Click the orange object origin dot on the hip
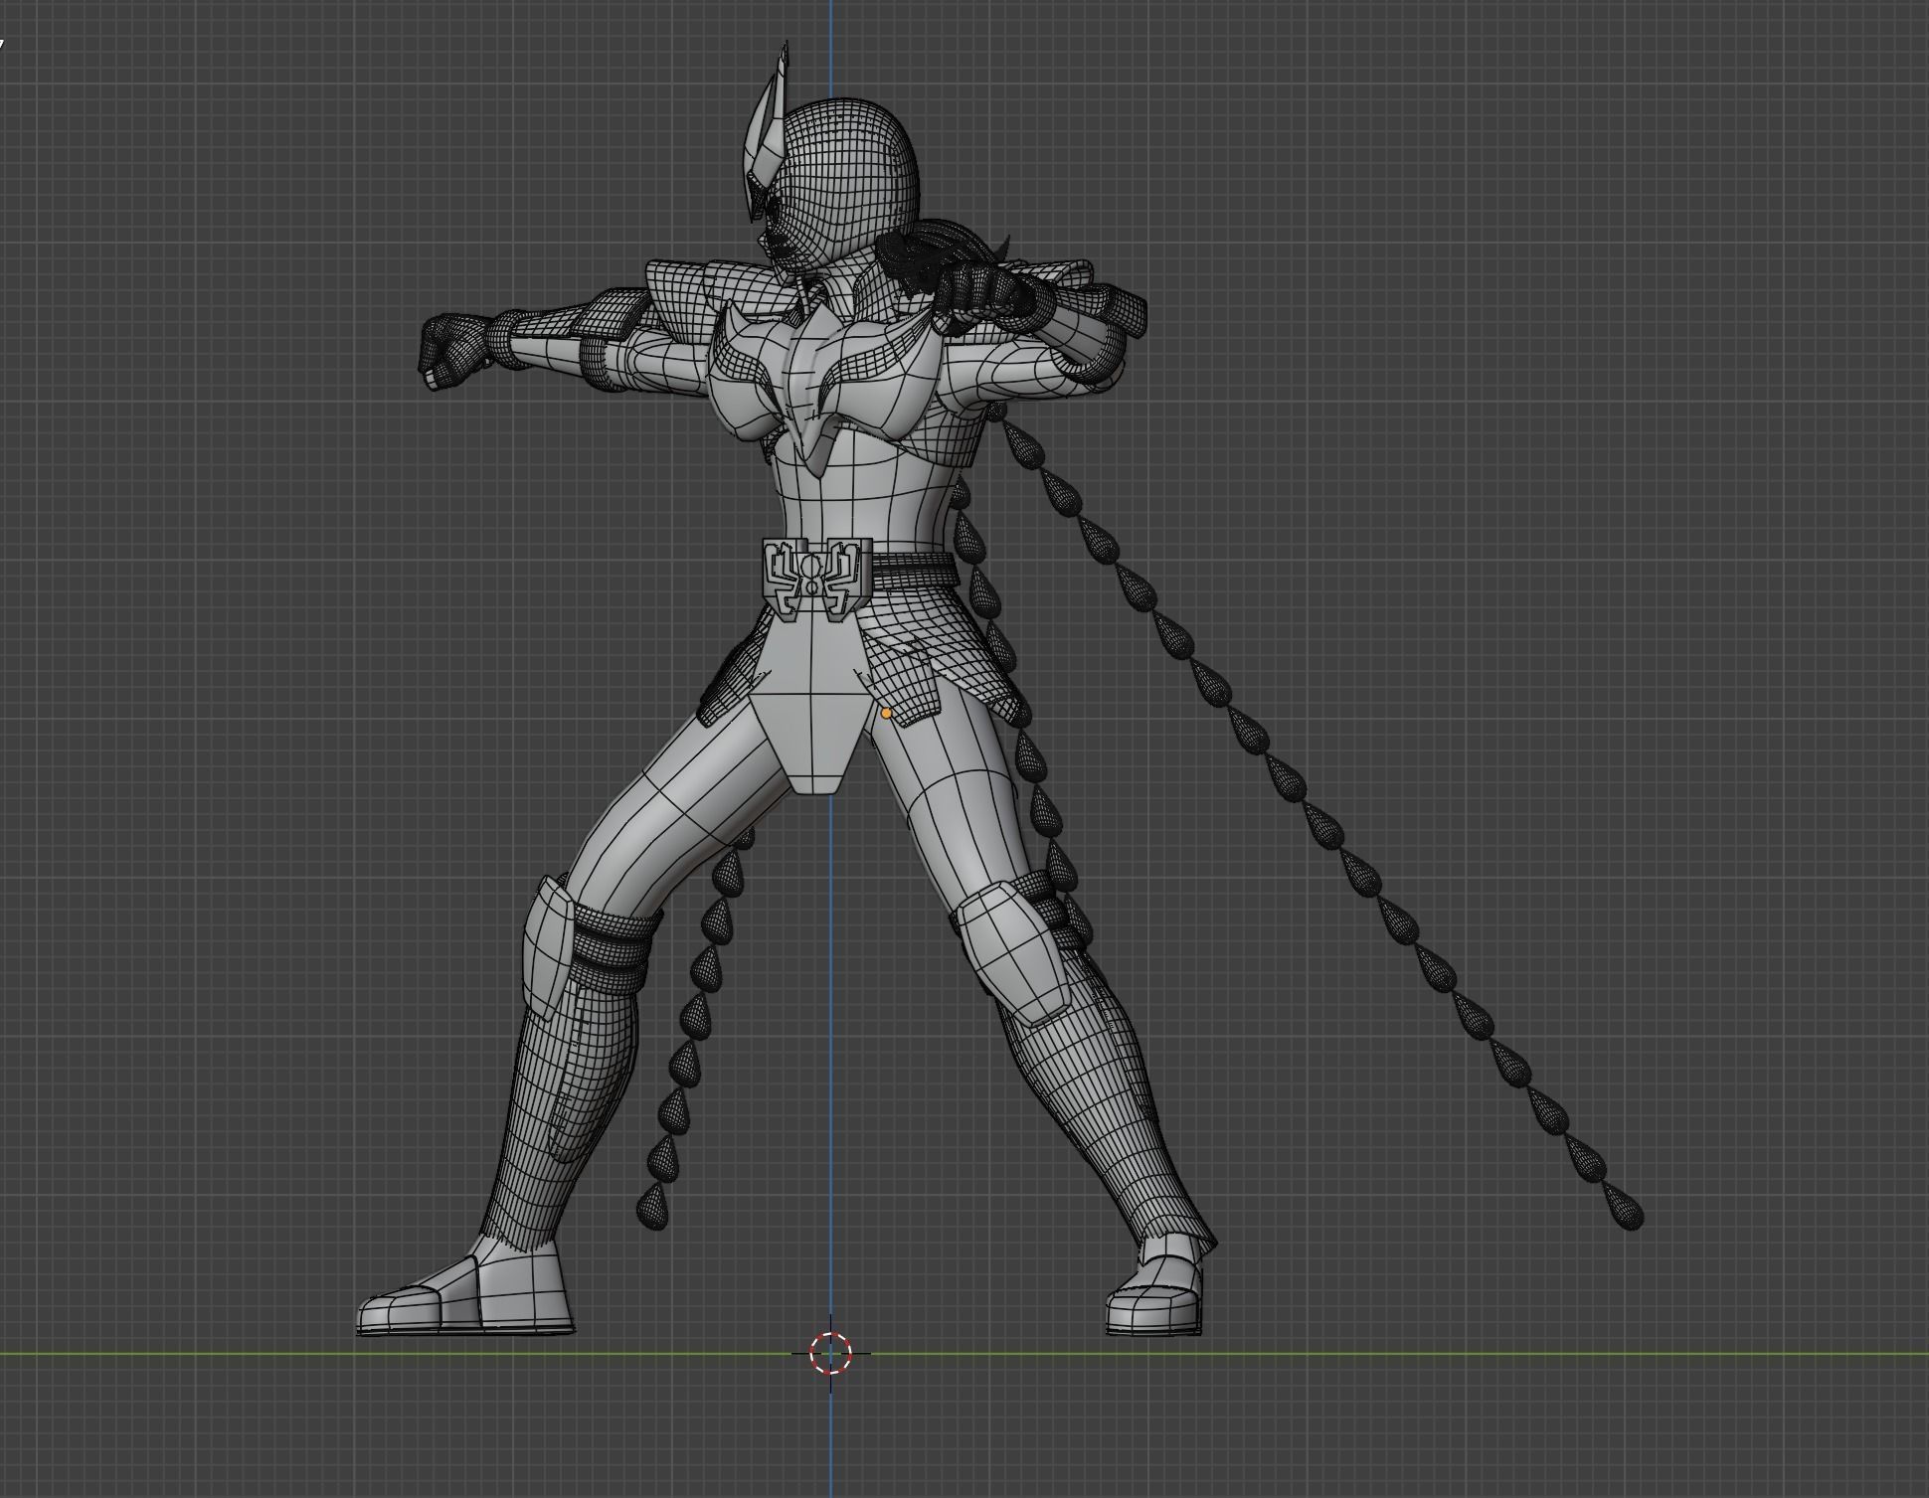The image size is (1929, 1498). coord(886,713)
